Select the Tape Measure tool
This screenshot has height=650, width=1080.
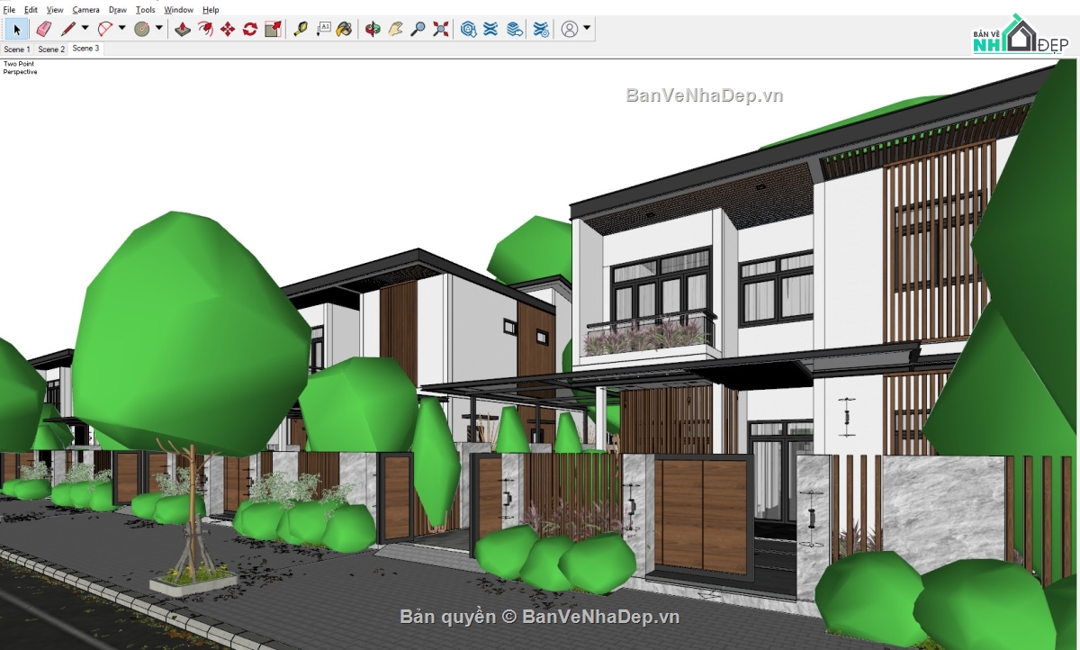pyautogui.click(x=301, y=28)
